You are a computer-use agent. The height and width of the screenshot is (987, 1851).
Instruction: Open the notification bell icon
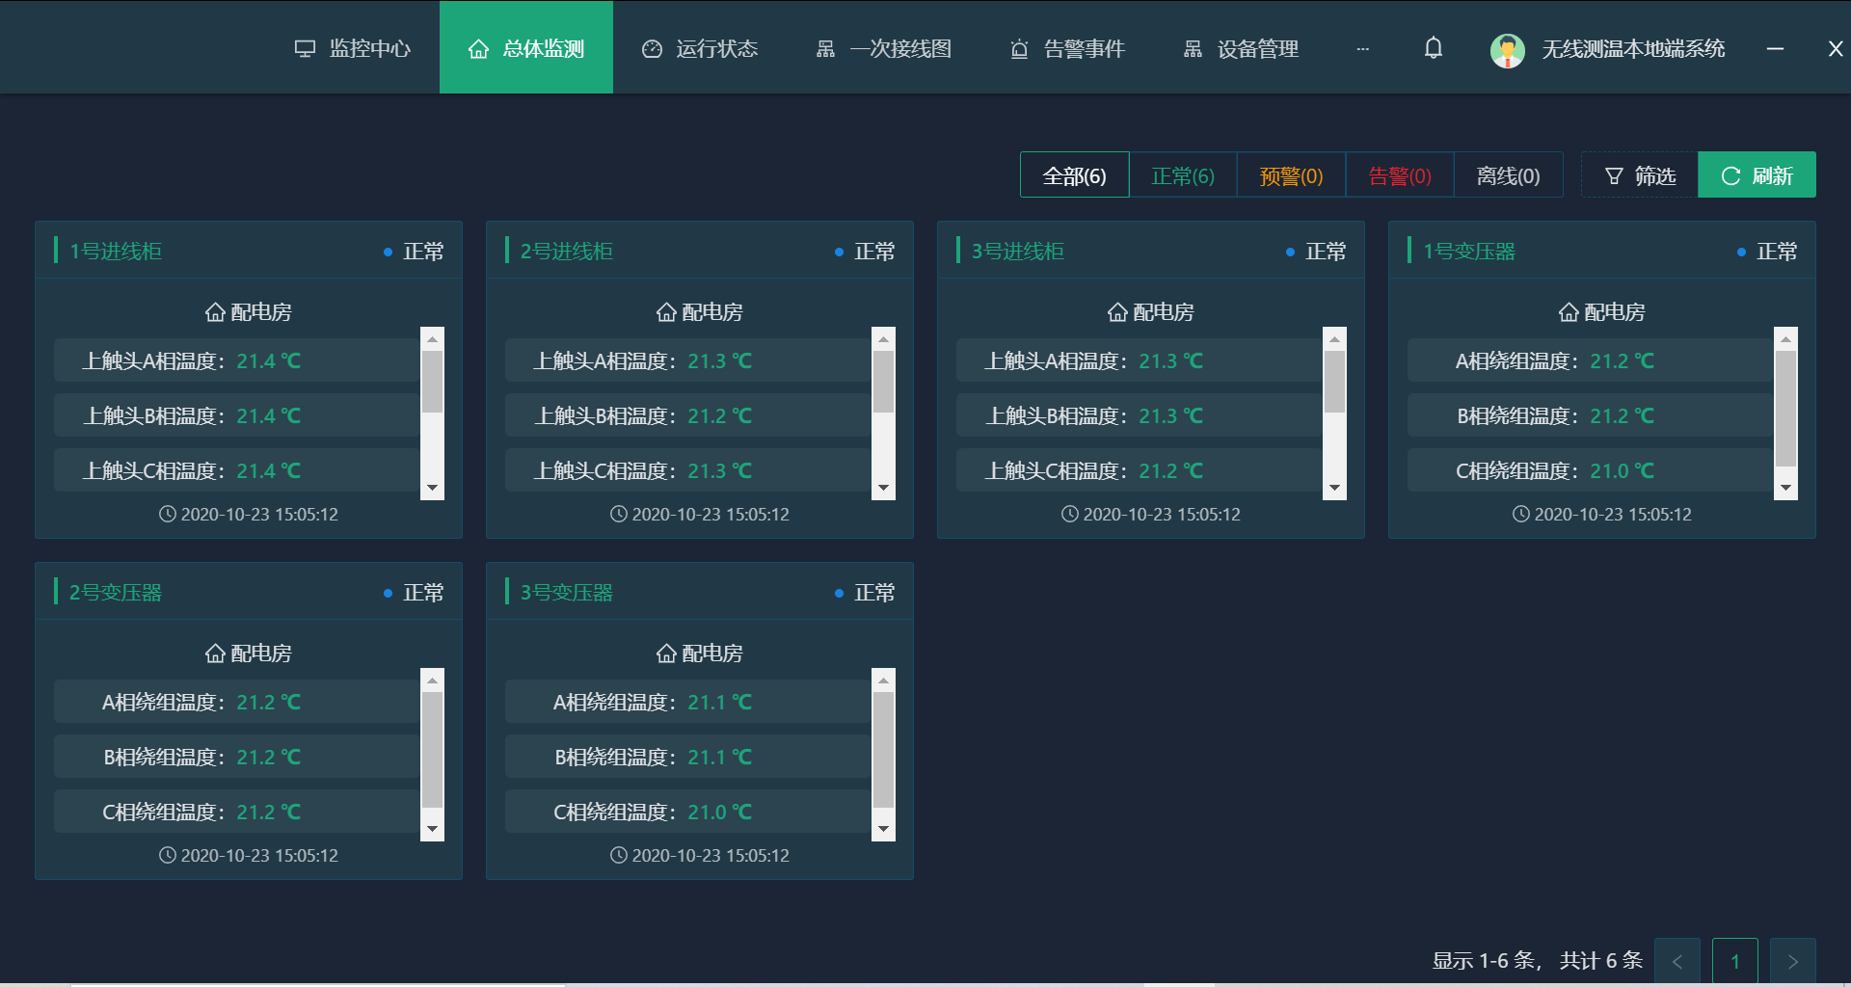[x=1433, y=47]
